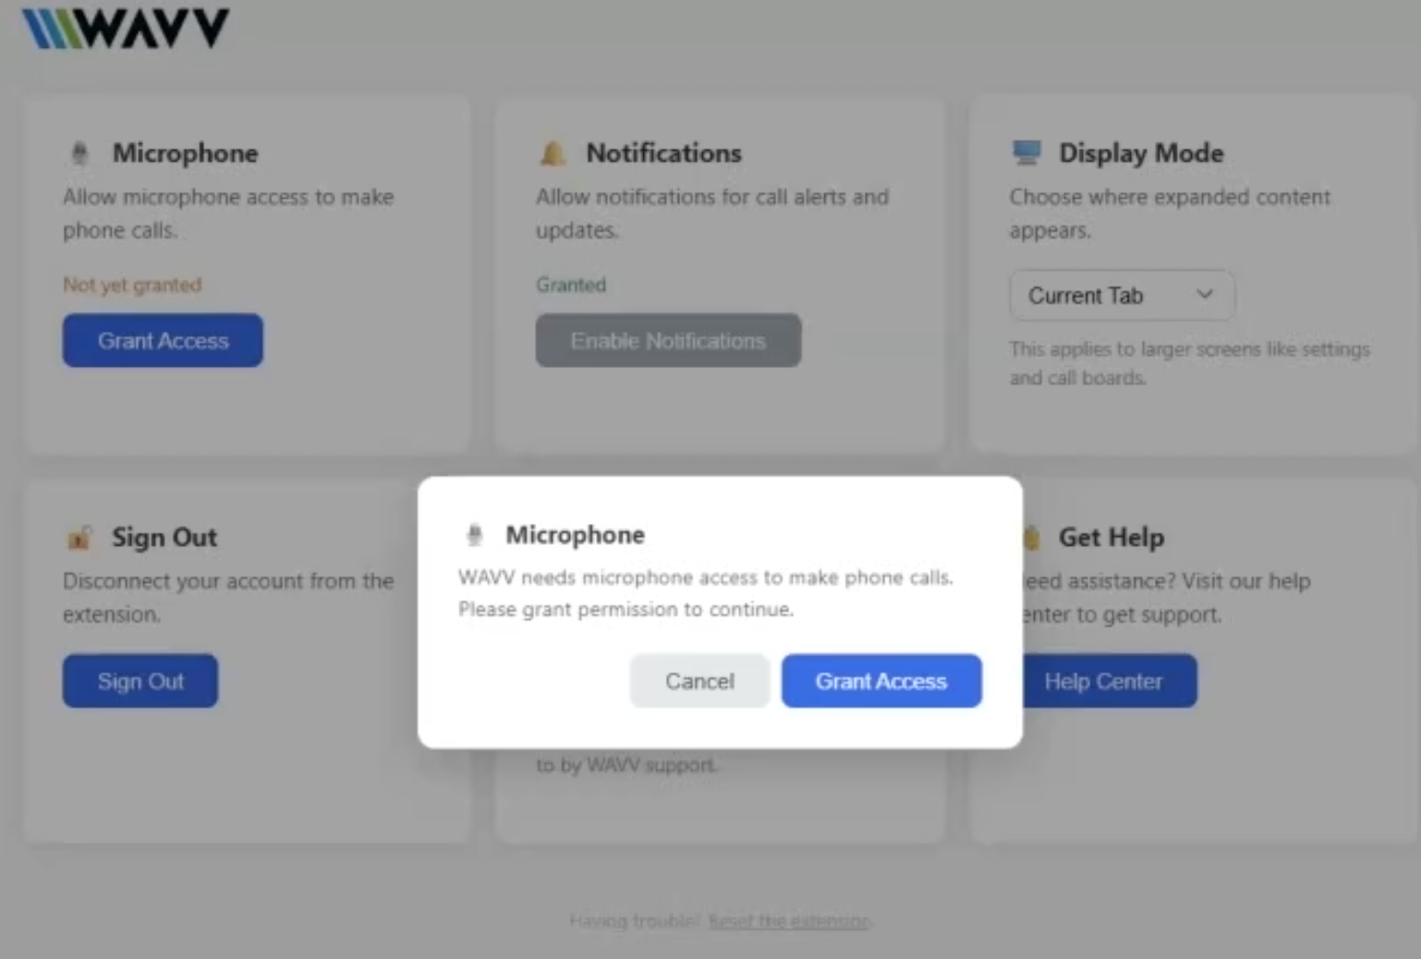This screenshot has width=1421, height=959.
Task: Click the WAVV logo
Action: point(126,28)
